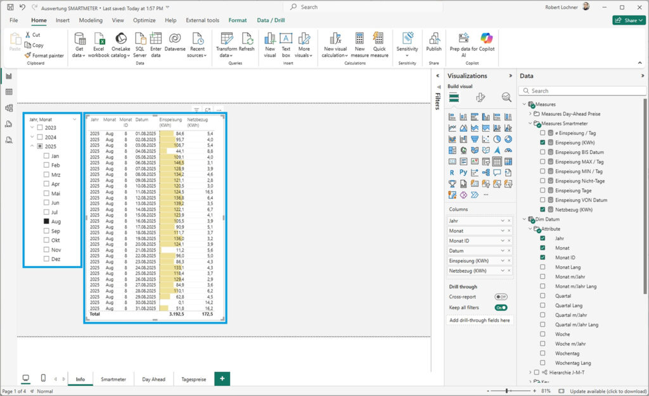Collapse the Dim Datum table
Image resolution: width=649 pixels, height=396 pixels.
(x=524, y=219)
